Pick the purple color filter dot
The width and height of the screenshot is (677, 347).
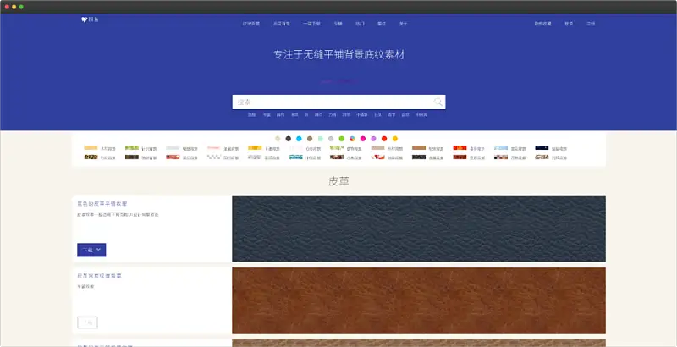pyautogui.click(x=373, y=139)
